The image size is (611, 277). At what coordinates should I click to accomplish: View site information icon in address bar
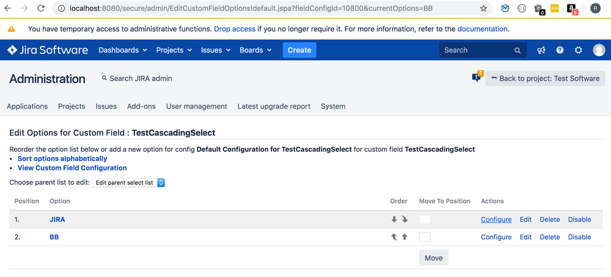point(61,8)
